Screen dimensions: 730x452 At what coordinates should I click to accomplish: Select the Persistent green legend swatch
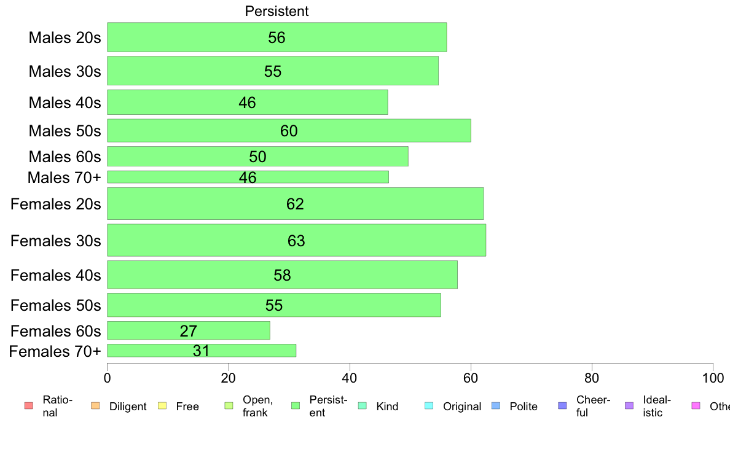295,406
